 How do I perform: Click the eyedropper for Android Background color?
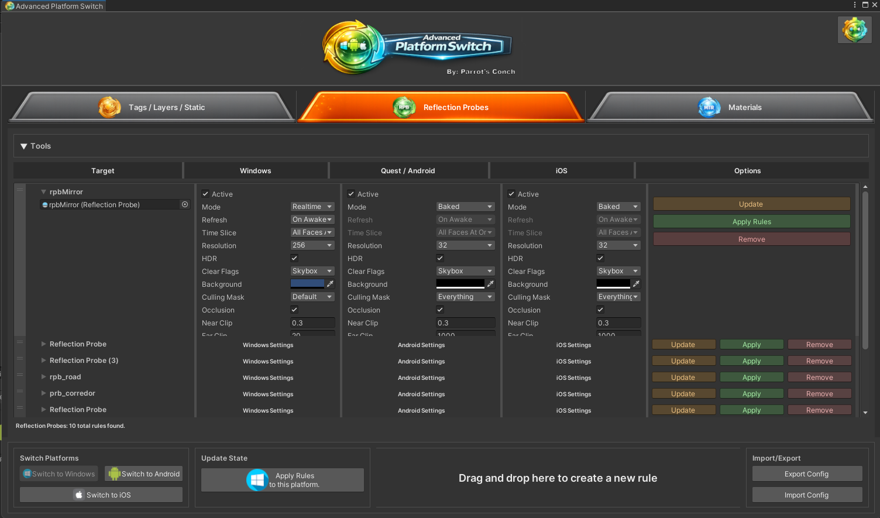pos(490,284)
